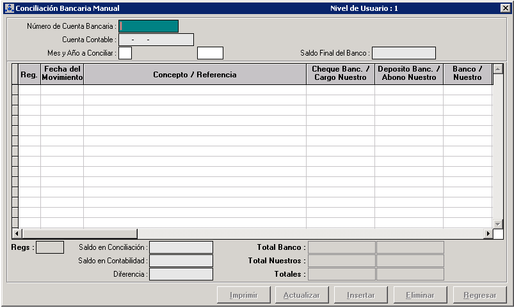Close the Conciliación Bancaria Manual window
This screenshot has width=514, height=308.
click(x=504, y=8)
